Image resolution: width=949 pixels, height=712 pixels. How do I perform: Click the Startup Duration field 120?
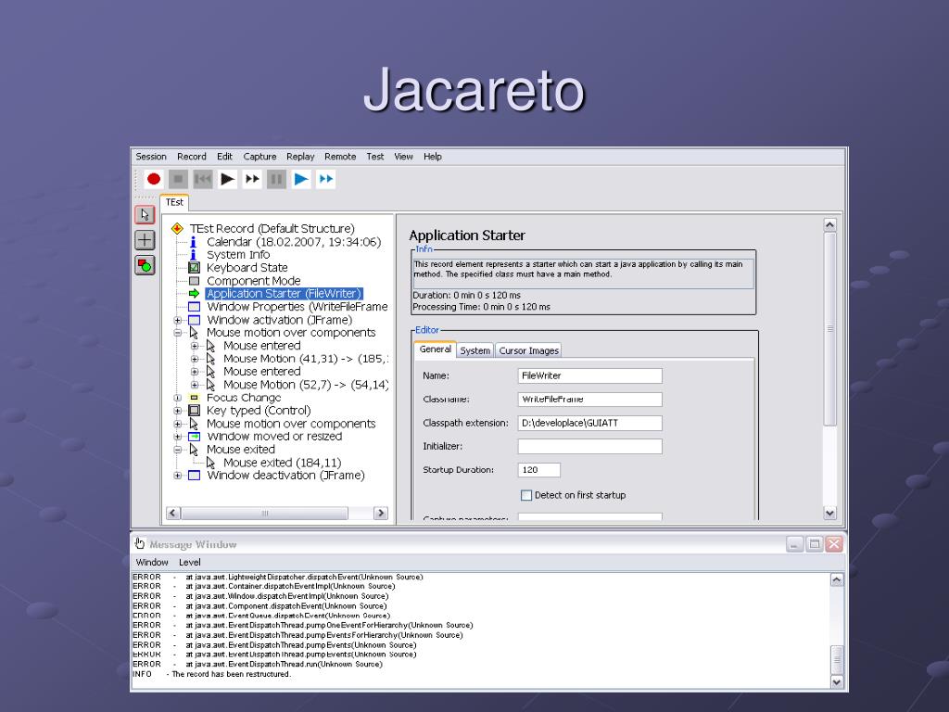tap(539, 470)
